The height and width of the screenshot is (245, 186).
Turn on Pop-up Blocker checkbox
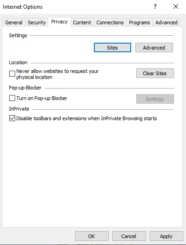[x=12, y=98]
